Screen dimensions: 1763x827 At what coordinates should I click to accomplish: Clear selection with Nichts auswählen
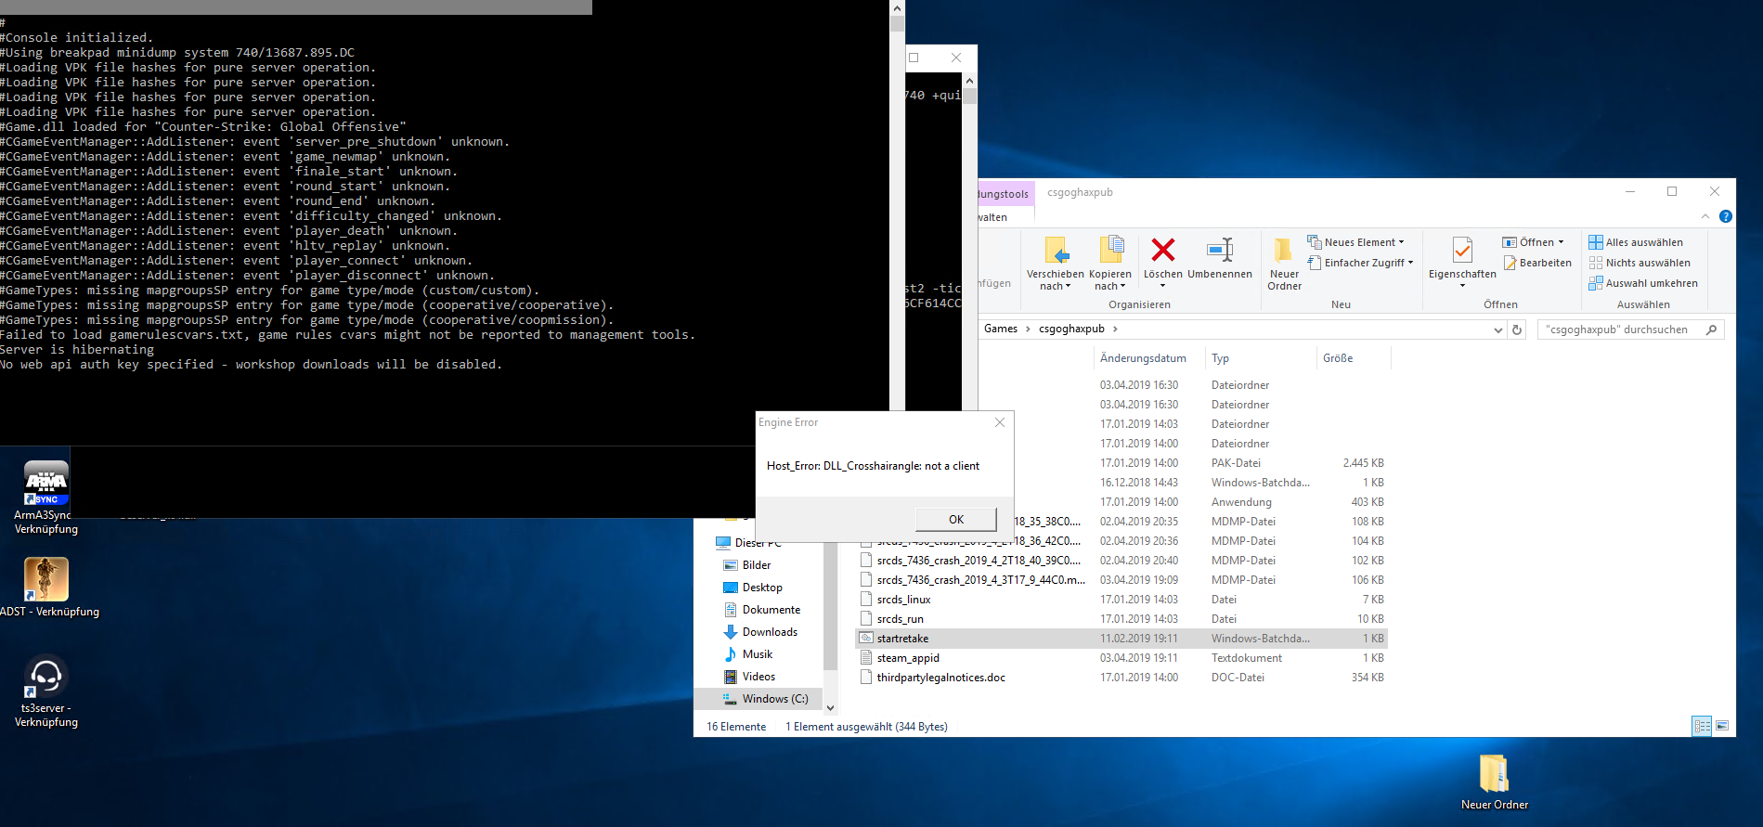(1640, 263)
